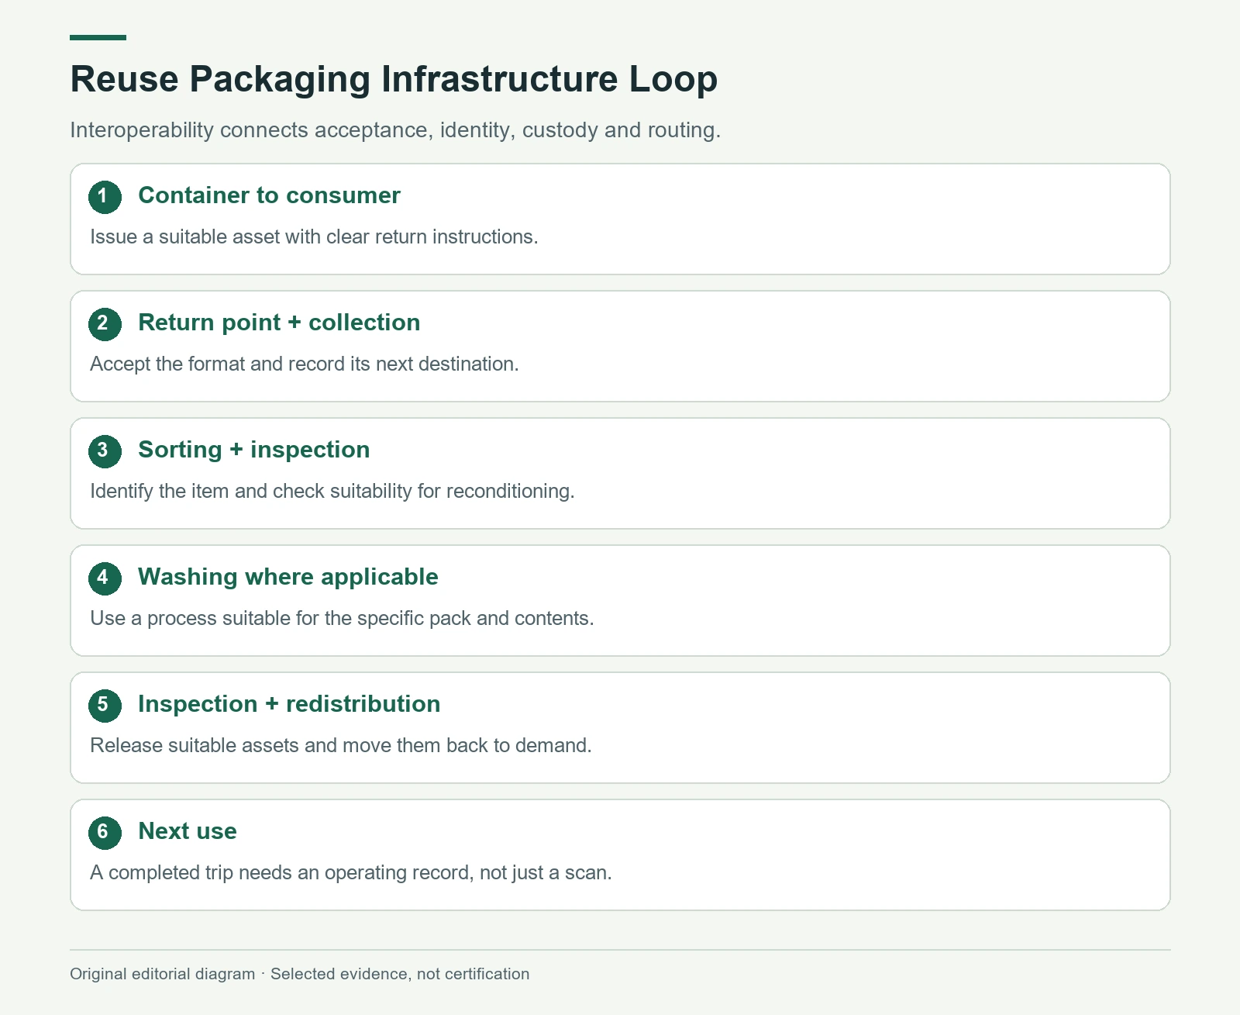
Task: Click 'Release suitable assets' description text
Action: pyautogui.click(x=341, y=745)
